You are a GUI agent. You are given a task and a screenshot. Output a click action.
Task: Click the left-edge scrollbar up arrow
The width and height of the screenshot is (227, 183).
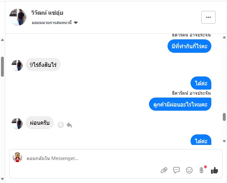(3, 40)
